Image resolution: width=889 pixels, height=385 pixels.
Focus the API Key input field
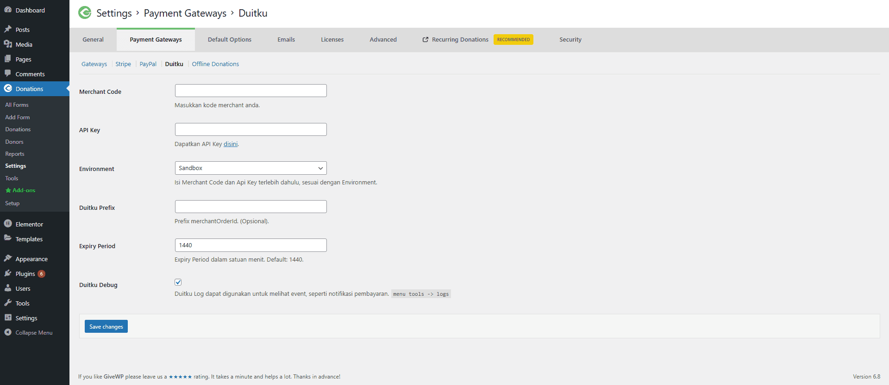tap(251, 129)
